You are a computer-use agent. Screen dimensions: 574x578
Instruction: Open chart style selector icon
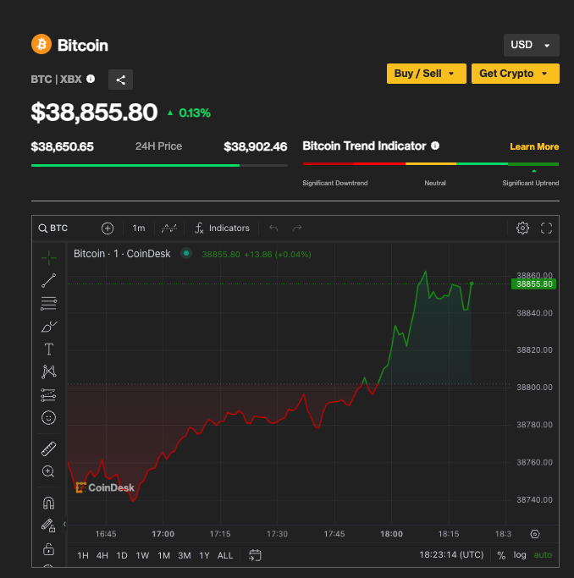[x=168, y=228]
